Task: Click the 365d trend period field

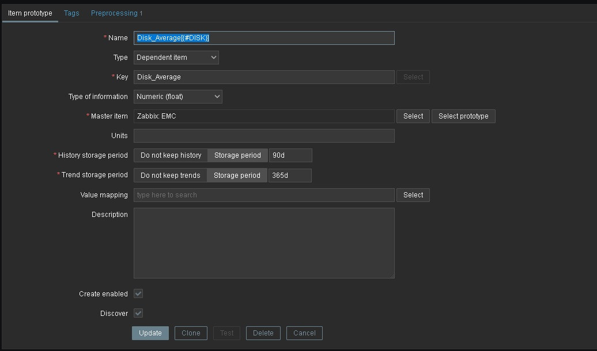Action: pyautogui.click(x=290, y=175)
